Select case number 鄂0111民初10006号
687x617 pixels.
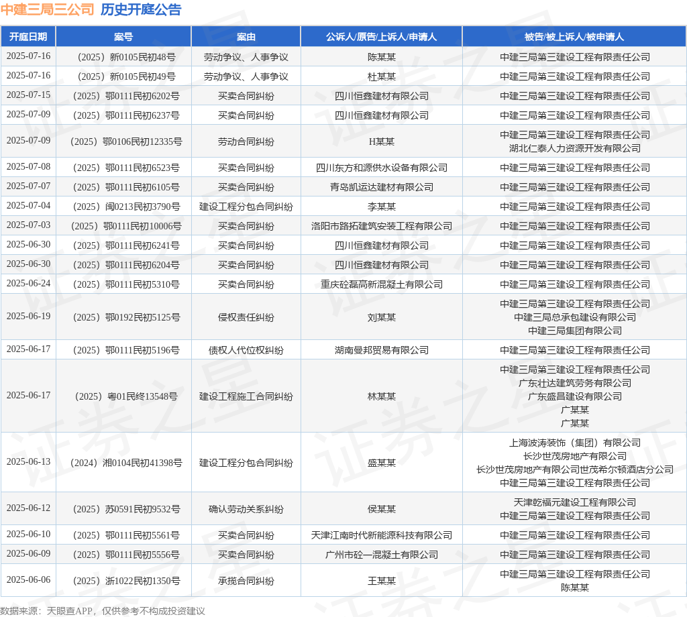coord(126,226)
